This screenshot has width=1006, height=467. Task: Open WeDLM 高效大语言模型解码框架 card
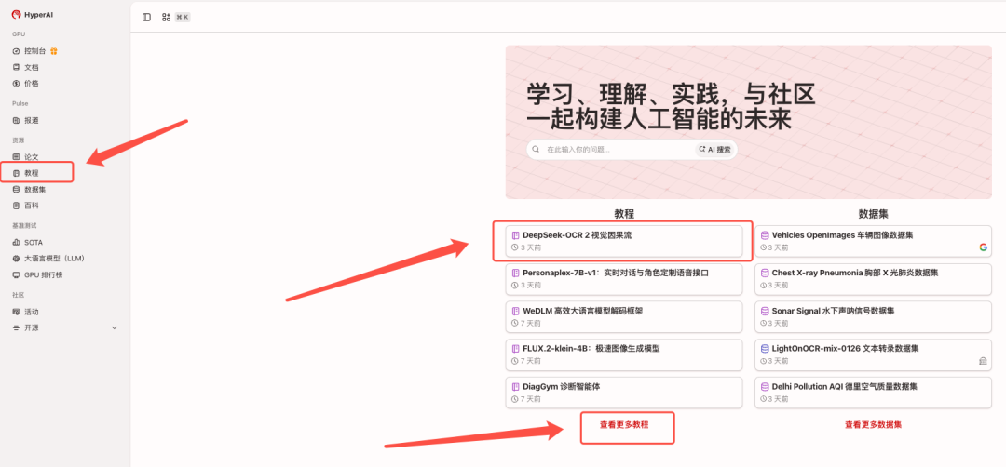(x=624, y=317)
